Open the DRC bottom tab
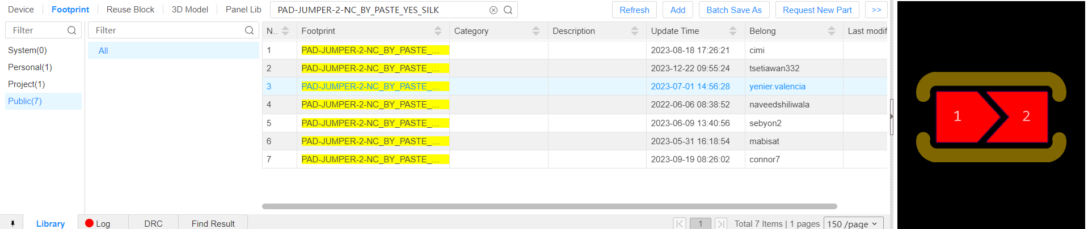Screen dimensions: 1088x229 [153, 223]
